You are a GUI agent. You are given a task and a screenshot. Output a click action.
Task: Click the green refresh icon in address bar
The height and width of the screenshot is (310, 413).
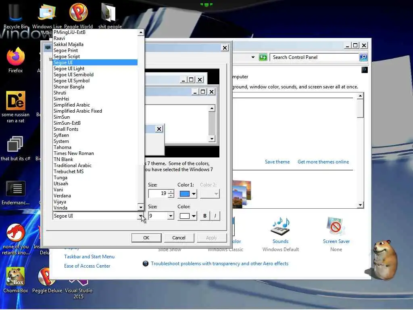(263, 57)
